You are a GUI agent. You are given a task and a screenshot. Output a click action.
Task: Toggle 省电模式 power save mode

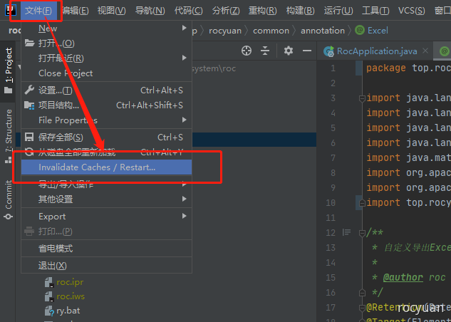[106, 249]
